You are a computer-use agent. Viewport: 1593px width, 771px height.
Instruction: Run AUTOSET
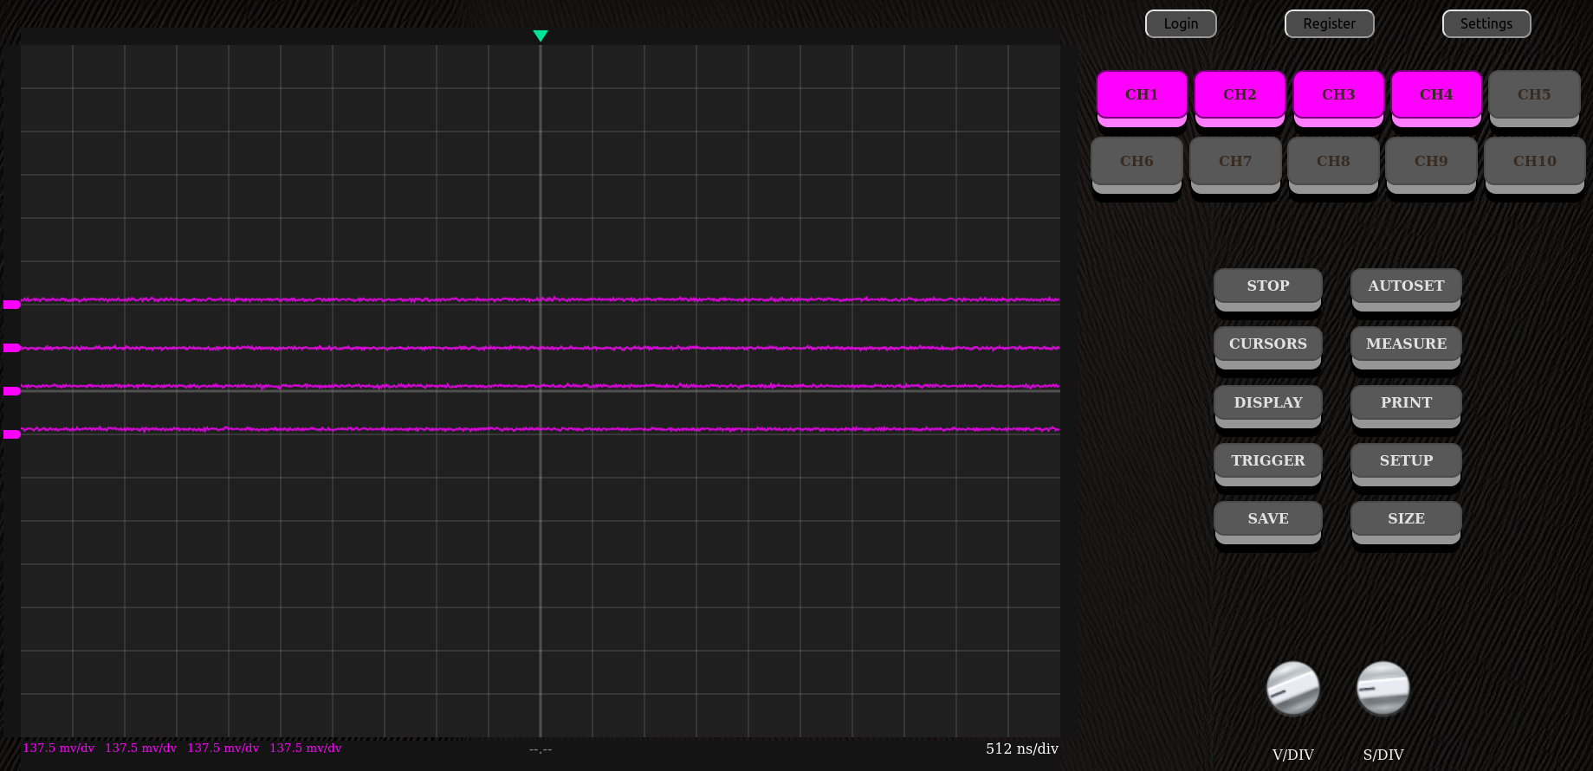(1406, 286)
